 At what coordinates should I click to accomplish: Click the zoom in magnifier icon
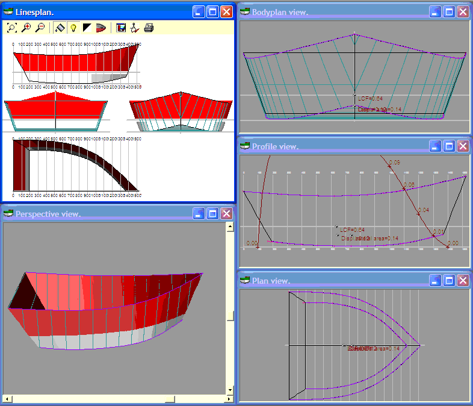click(x=26, y=28)
